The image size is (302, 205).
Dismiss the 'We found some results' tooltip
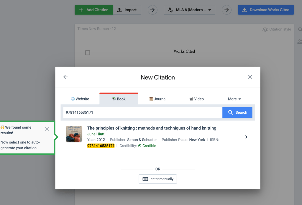[47, 129]
